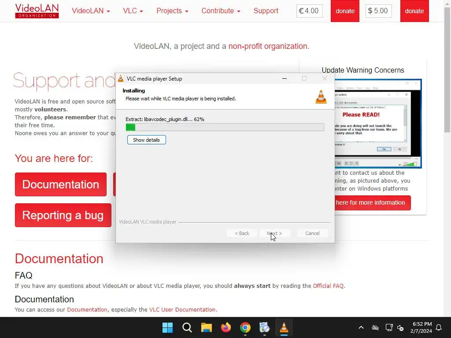Expand the Projects dropdown menu
The height and width of the screenshot is (338, 451).
pyautogui.click(x=172, y=11)
